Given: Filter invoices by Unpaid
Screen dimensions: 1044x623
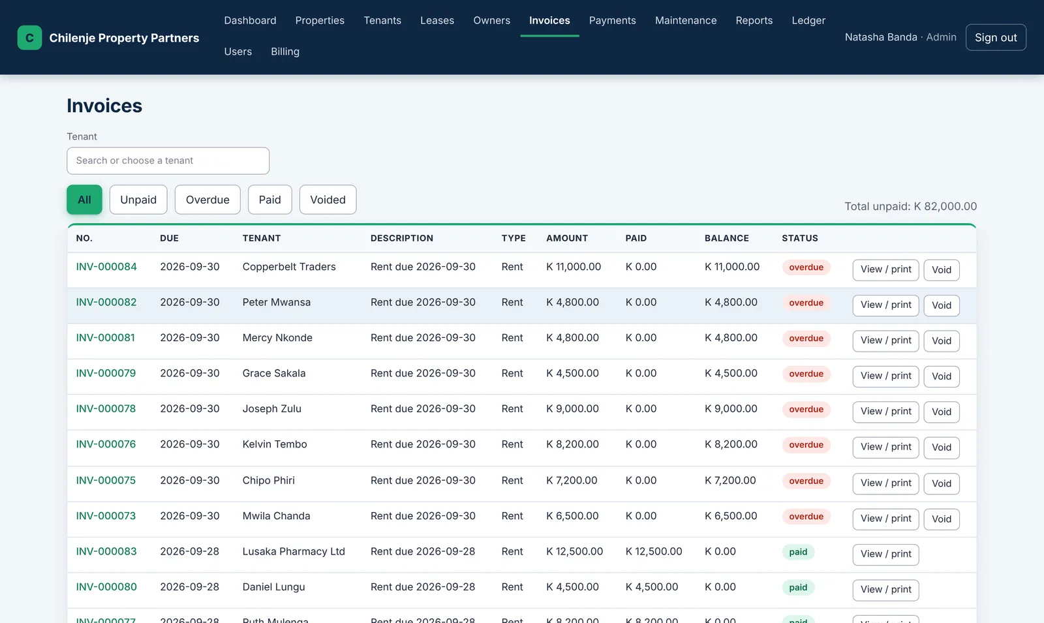Looking at the screenshot, I should click(x=138, y=200).
